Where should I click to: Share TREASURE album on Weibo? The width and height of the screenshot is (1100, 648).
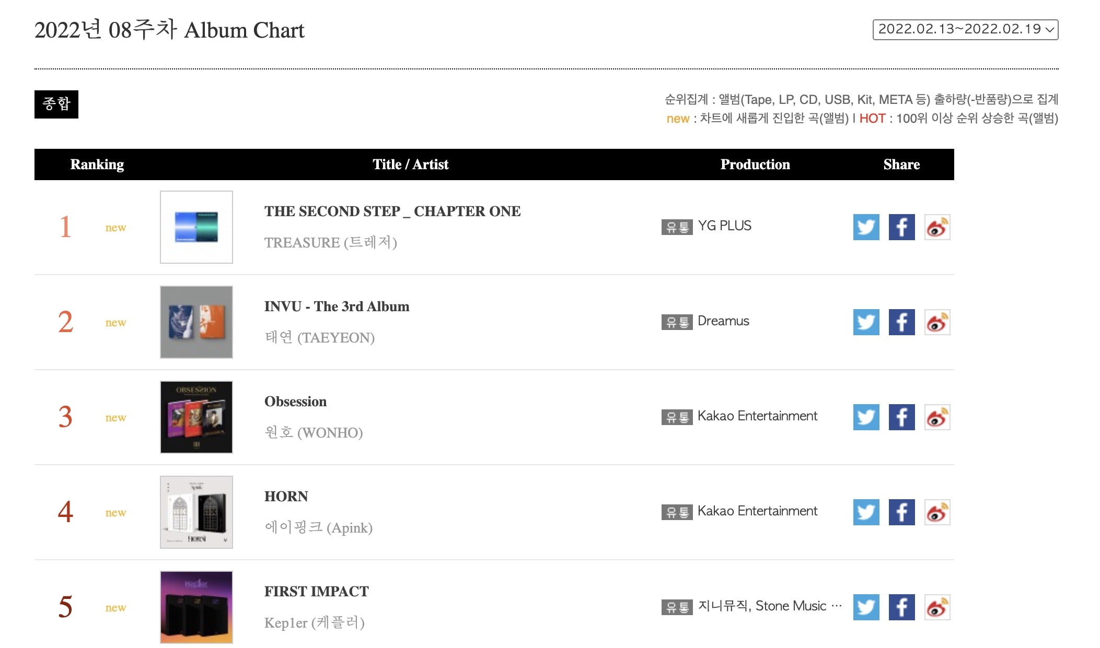tap(937, 227)
